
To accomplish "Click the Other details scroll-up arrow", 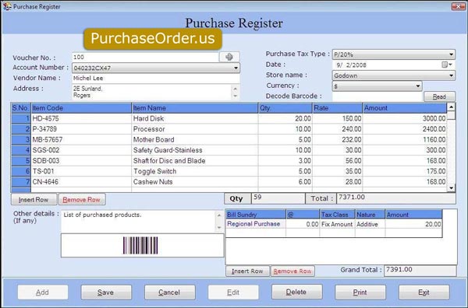I will (x=219, y=215).
